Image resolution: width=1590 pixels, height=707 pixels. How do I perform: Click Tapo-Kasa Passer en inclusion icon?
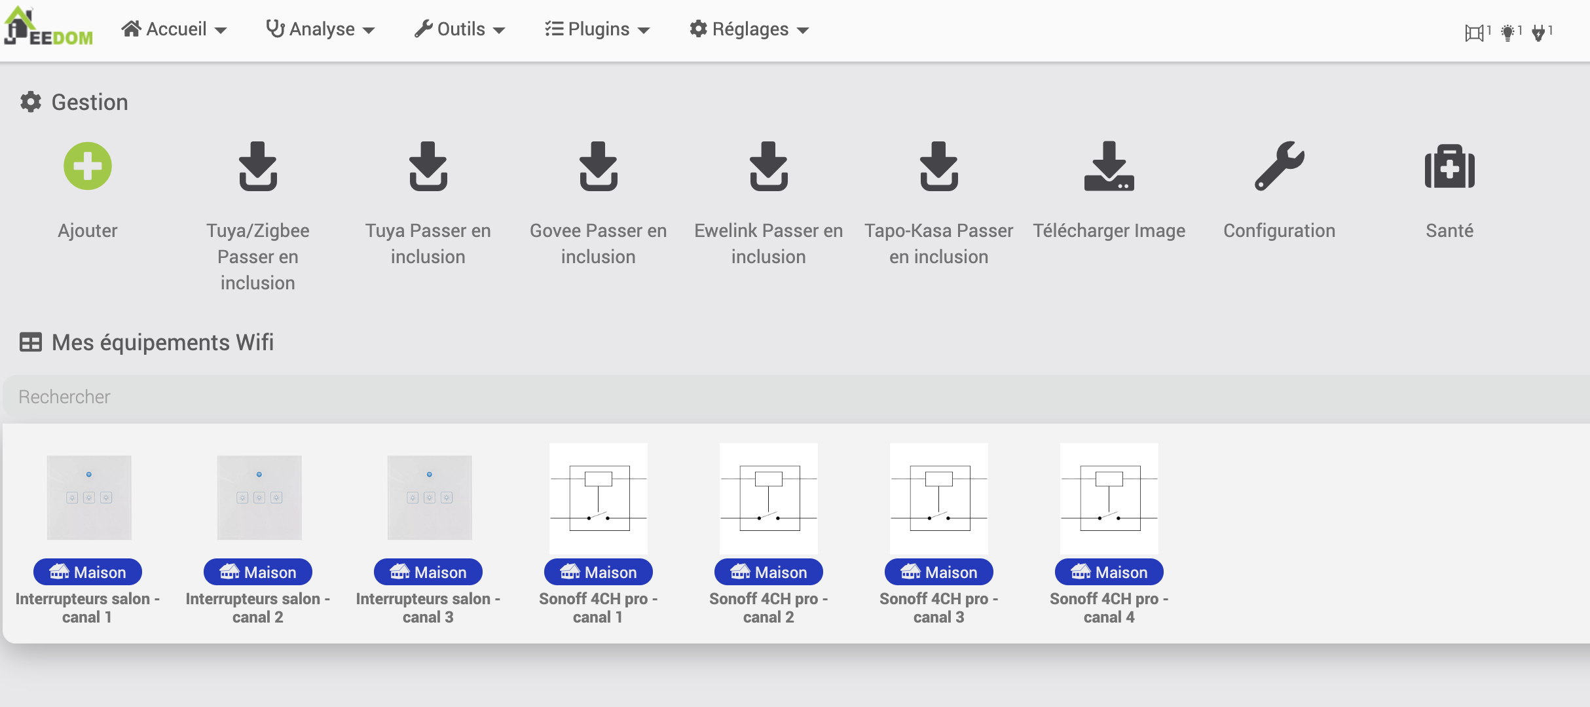click(938, 166)
